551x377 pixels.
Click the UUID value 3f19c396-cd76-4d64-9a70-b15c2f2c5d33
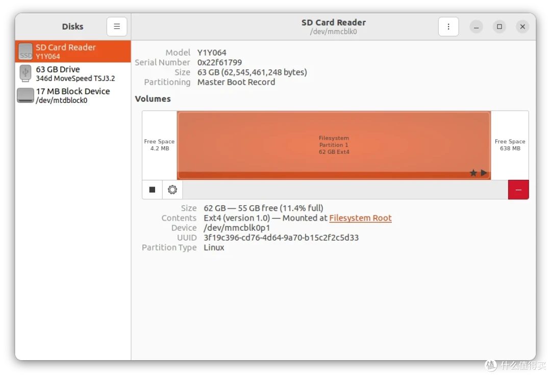point(281,237)
